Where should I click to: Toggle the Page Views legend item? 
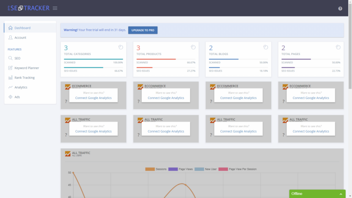(180, 169)
